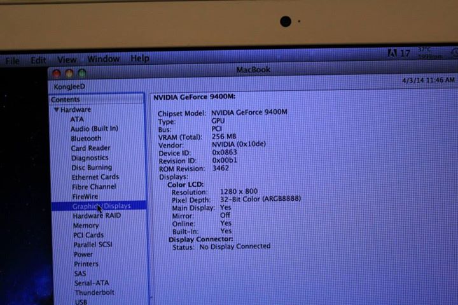Click the KongJeeD computer name text
Screen dimensions: 458x305
(69, 86)
